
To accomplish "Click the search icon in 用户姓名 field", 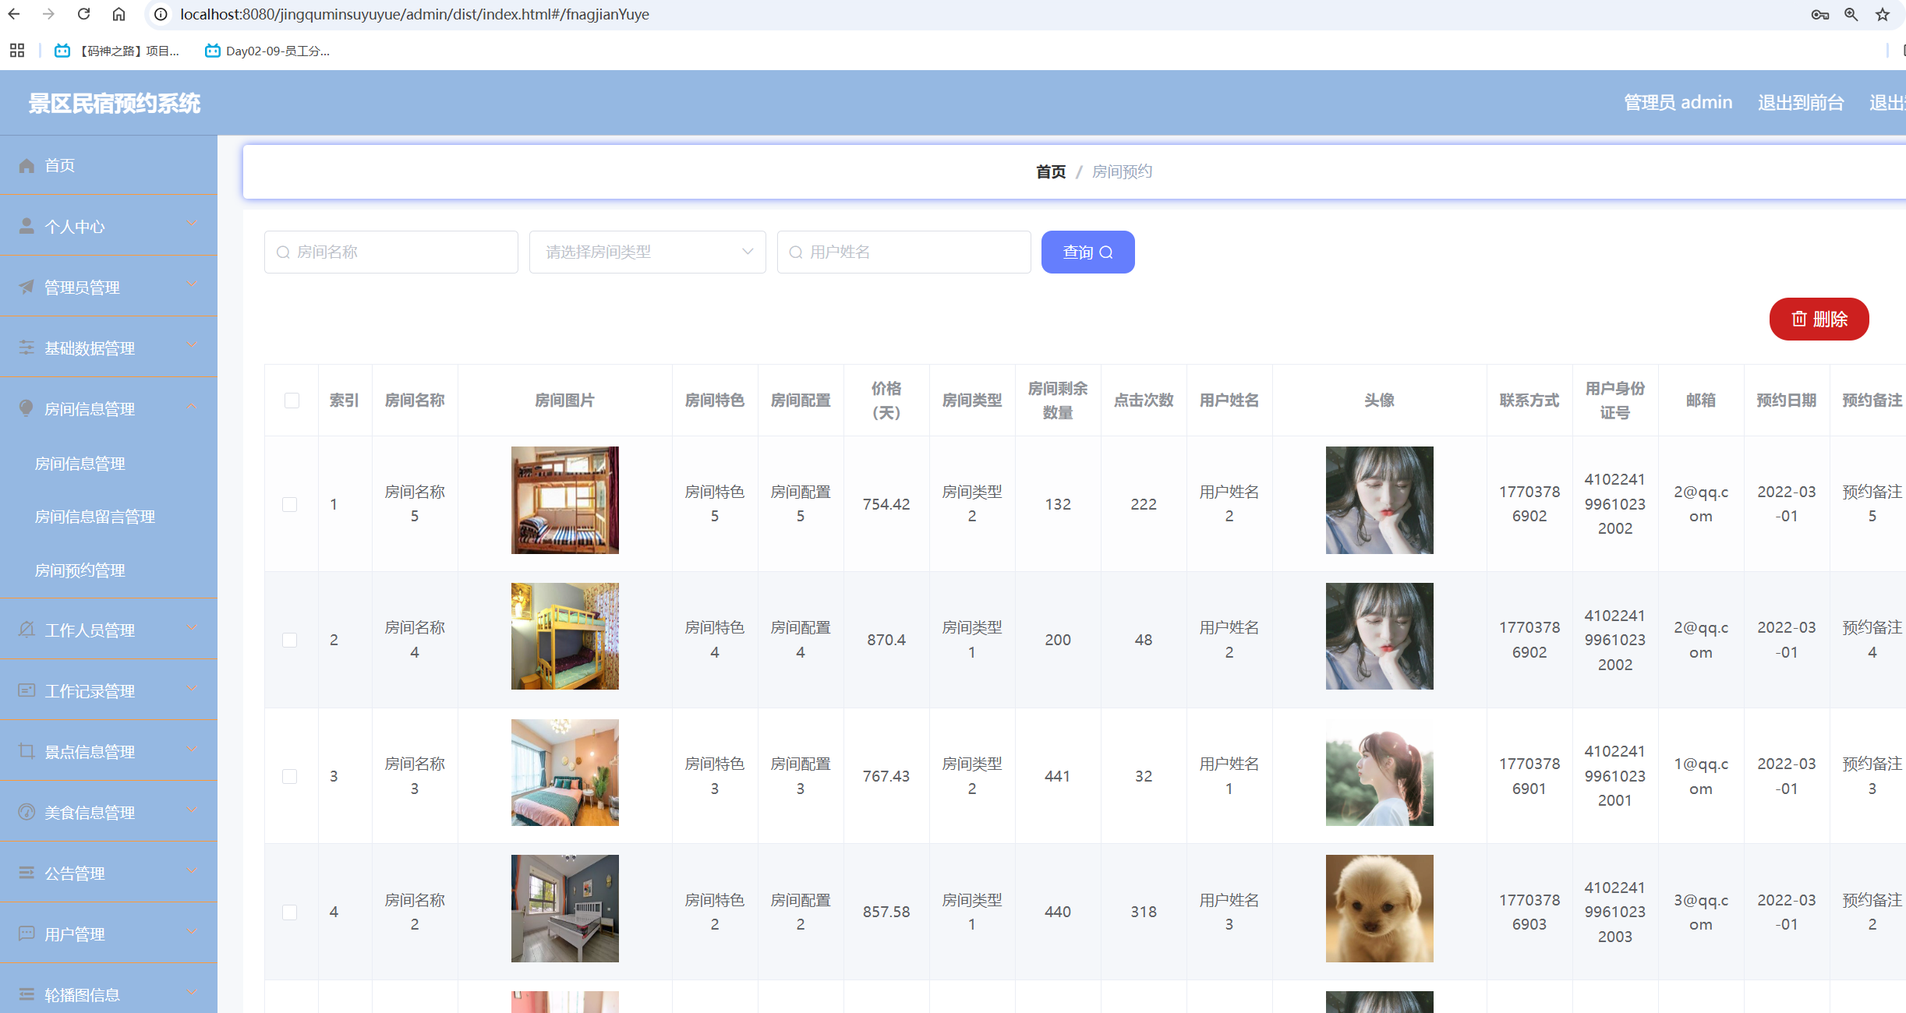I will coord(796,252).
